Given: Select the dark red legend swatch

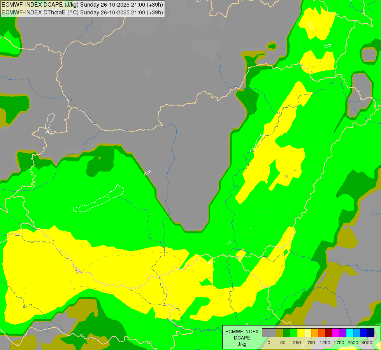Looking at the screenshot, I should click(329, 332).
